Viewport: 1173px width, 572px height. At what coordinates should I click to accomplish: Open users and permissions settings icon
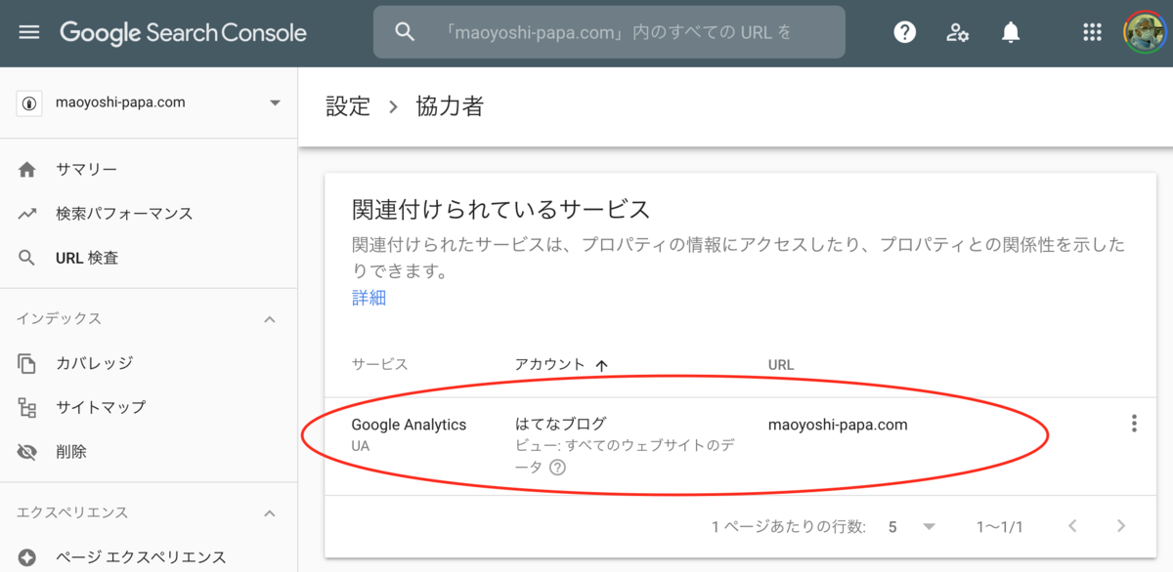coord(958,32)
